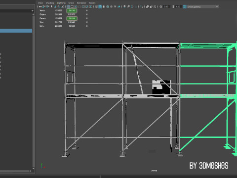Toggle the Depth of Field icon
The image size is (237, 178).
point(136,6)
